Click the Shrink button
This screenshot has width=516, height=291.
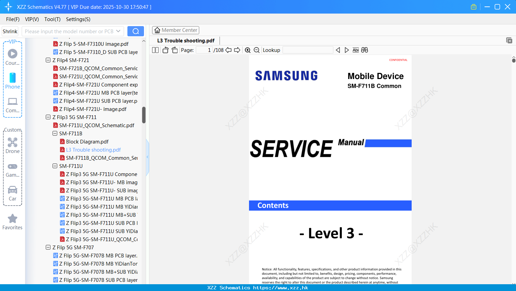coord(10,31)
